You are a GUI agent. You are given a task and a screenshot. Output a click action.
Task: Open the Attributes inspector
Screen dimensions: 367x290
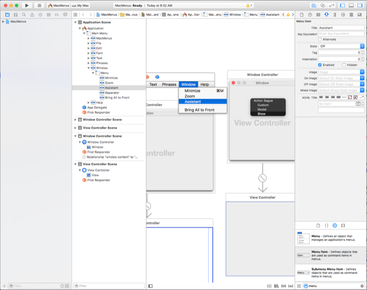click(x=327, y=15)
